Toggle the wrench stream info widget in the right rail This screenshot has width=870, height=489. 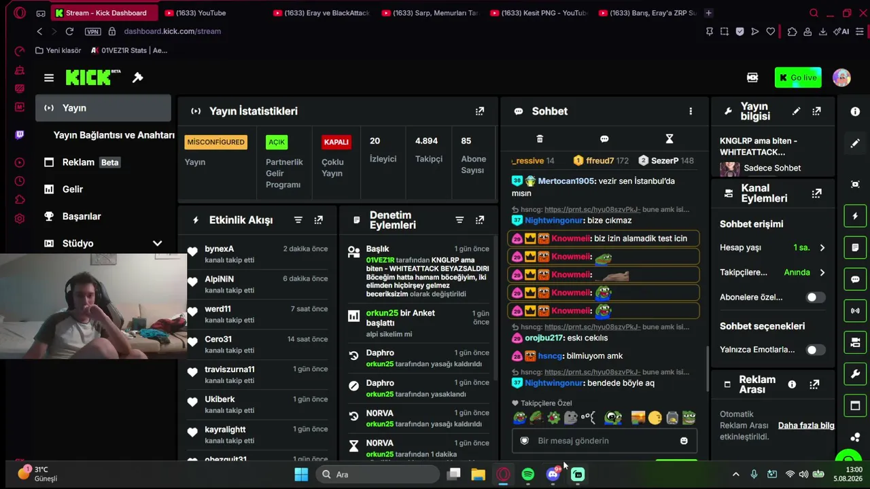855,374
